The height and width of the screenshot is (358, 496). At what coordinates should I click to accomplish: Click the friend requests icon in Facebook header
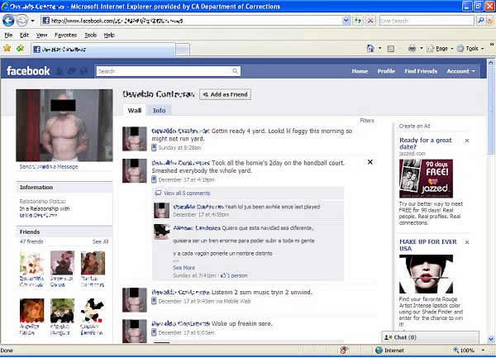pos(60,71)
